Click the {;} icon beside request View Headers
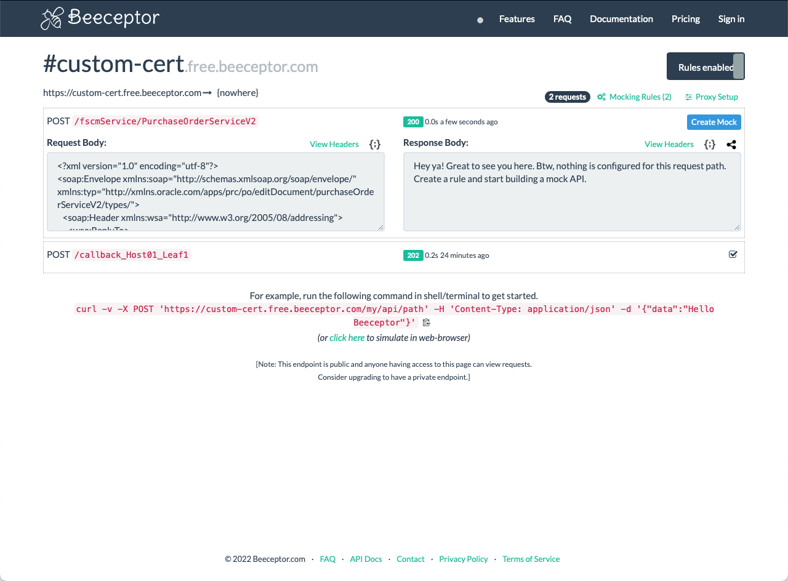Image resolution: width=788 pixels, height=581 pixels. pyautogui.click(x=374, y=144)
